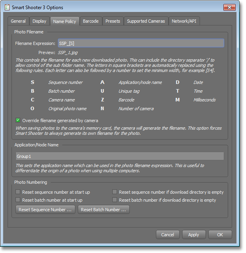The width and height of the screenshot is (246, 253).
Task: Click the Smart Shooter title bar icon
Action: tap(7, 7)
